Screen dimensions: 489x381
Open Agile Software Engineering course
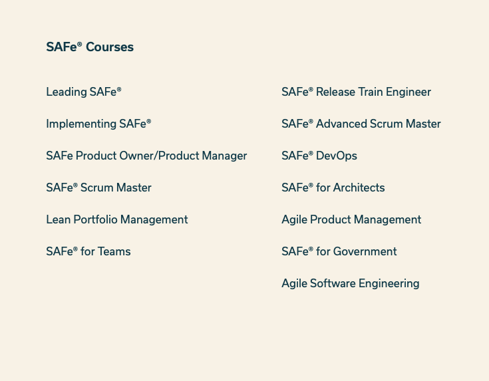point(350,283)
